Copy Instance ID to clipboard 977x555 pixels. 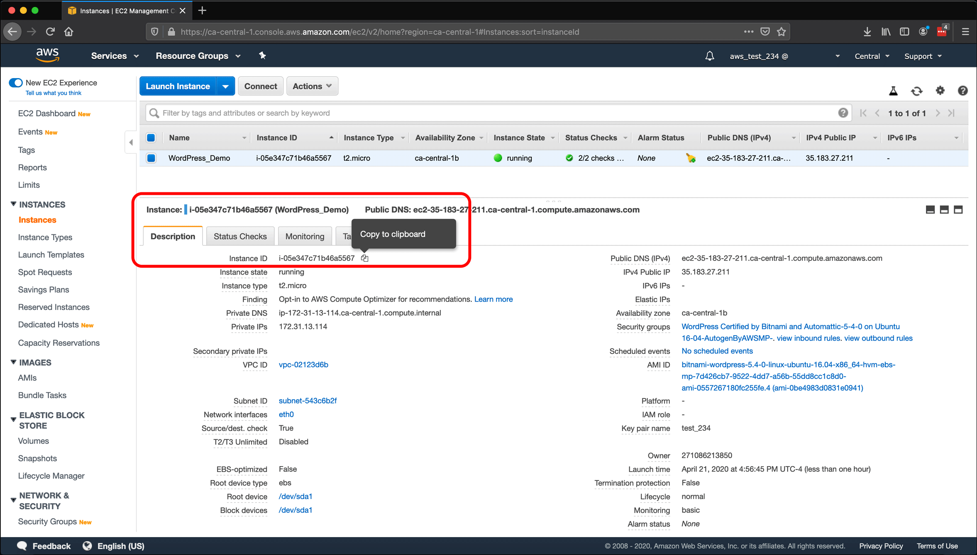(x=364, y=258)
